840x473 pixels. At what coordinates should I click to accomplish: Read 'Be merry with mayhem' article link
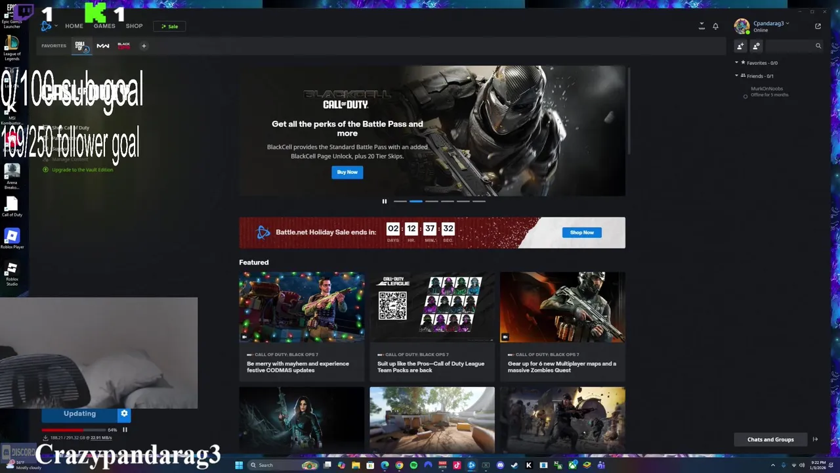pos(298,367)
